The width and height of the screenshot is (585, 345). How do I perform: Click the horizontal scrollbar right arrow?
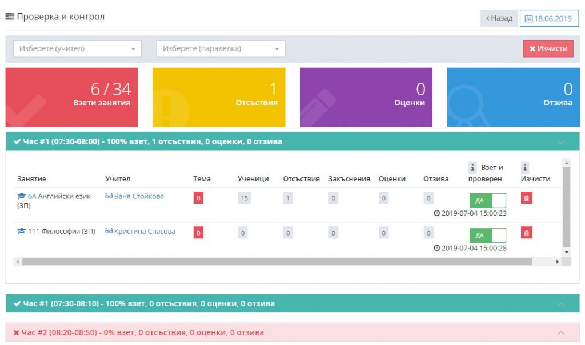pyautogui.click(x=558, y=262)
